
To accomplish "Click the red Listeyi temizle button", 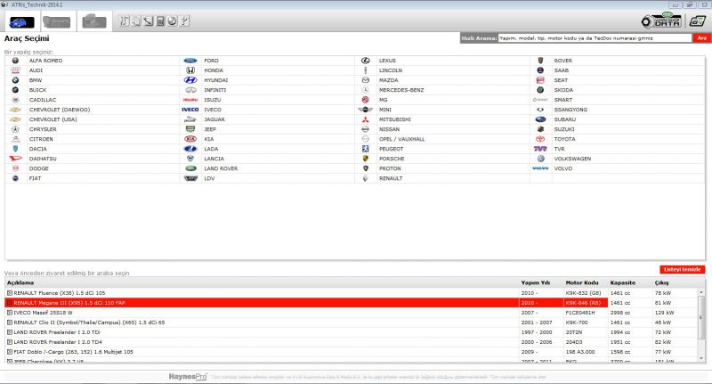I will pos(682,269).
